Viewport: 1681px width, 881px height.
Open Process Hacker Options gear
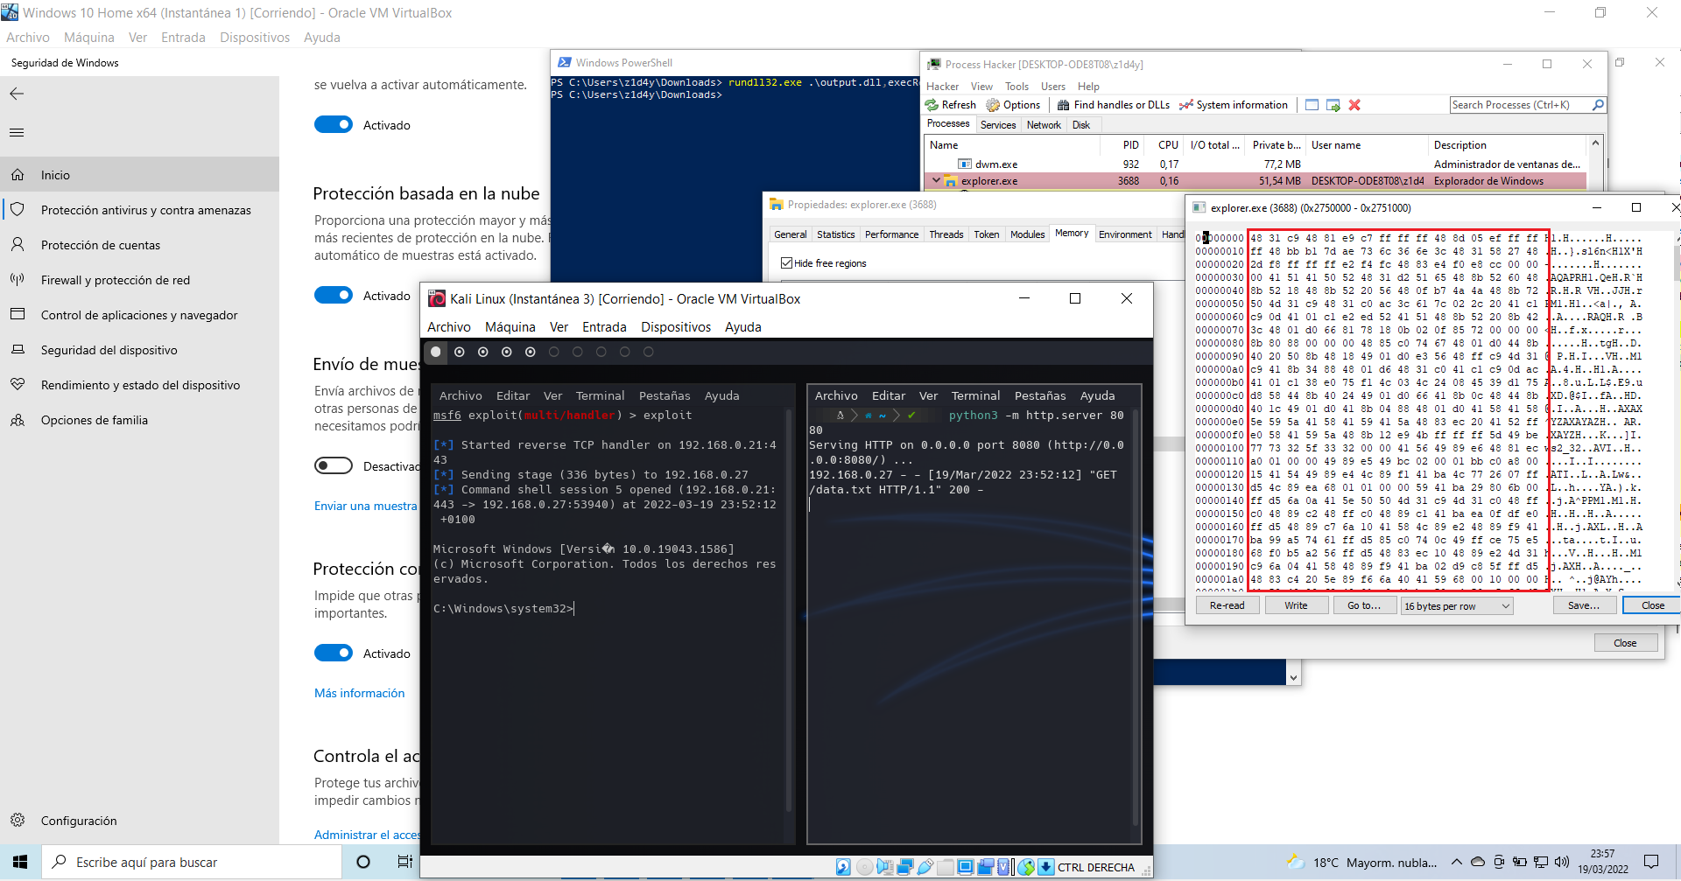click(993, 105)
